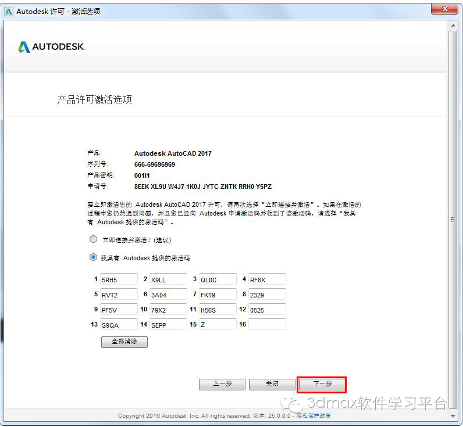
Task: Click the Autodesk logo in the header
Action: (x=52, y=46)
